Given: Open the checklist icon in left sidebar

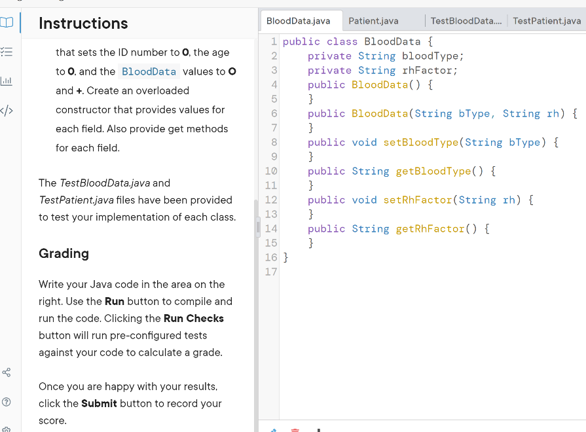Looking at the screenshot, I should coord(7,52).
